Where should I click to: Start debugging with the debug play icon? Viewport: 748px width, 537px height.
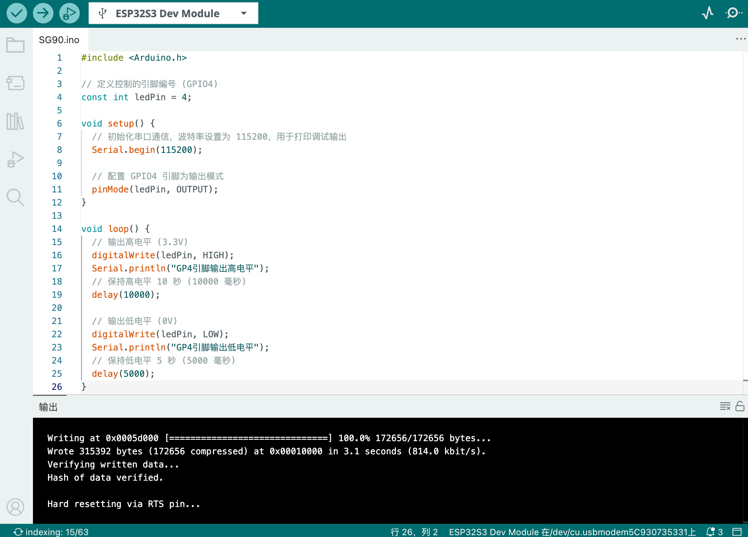[70, 14]
